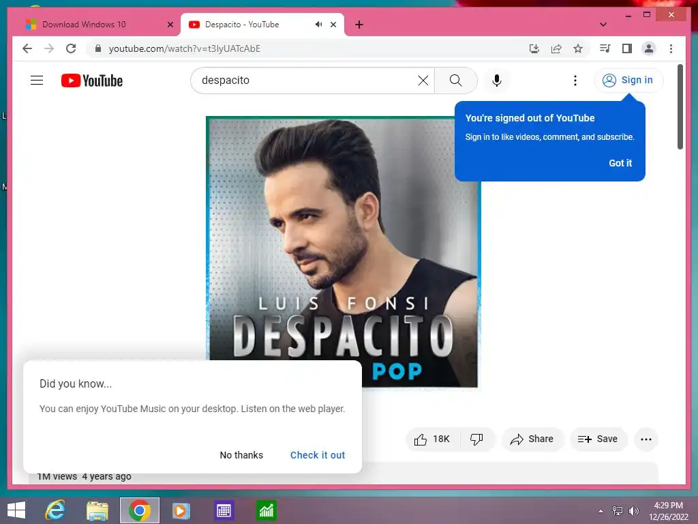
Task: Go forward in Chrome
Action: [49, 48]
